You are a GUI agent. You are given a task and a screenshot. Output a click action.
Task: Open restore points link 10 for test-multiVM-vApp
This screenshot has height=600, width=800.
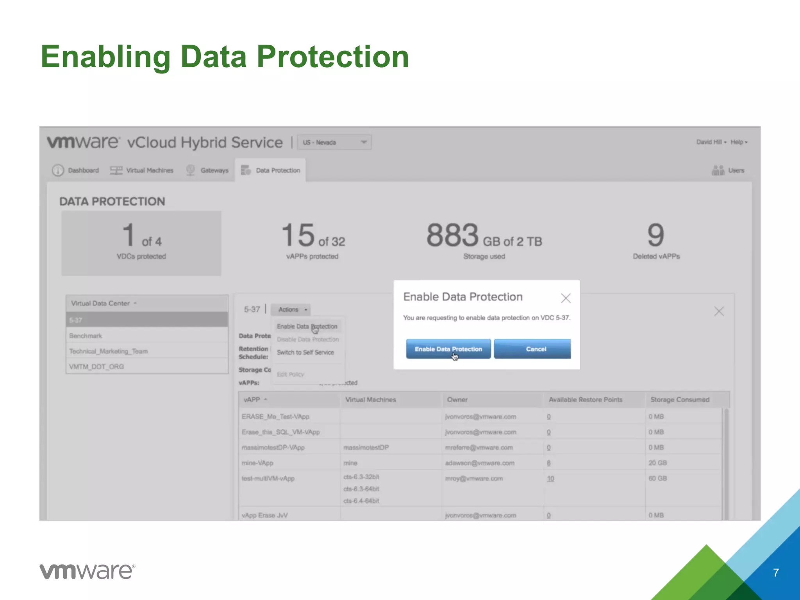pos(550,479)
